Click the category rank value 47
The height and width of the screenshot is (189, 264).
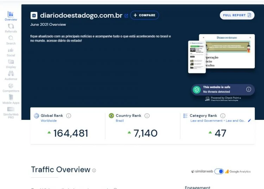[220, 133]
